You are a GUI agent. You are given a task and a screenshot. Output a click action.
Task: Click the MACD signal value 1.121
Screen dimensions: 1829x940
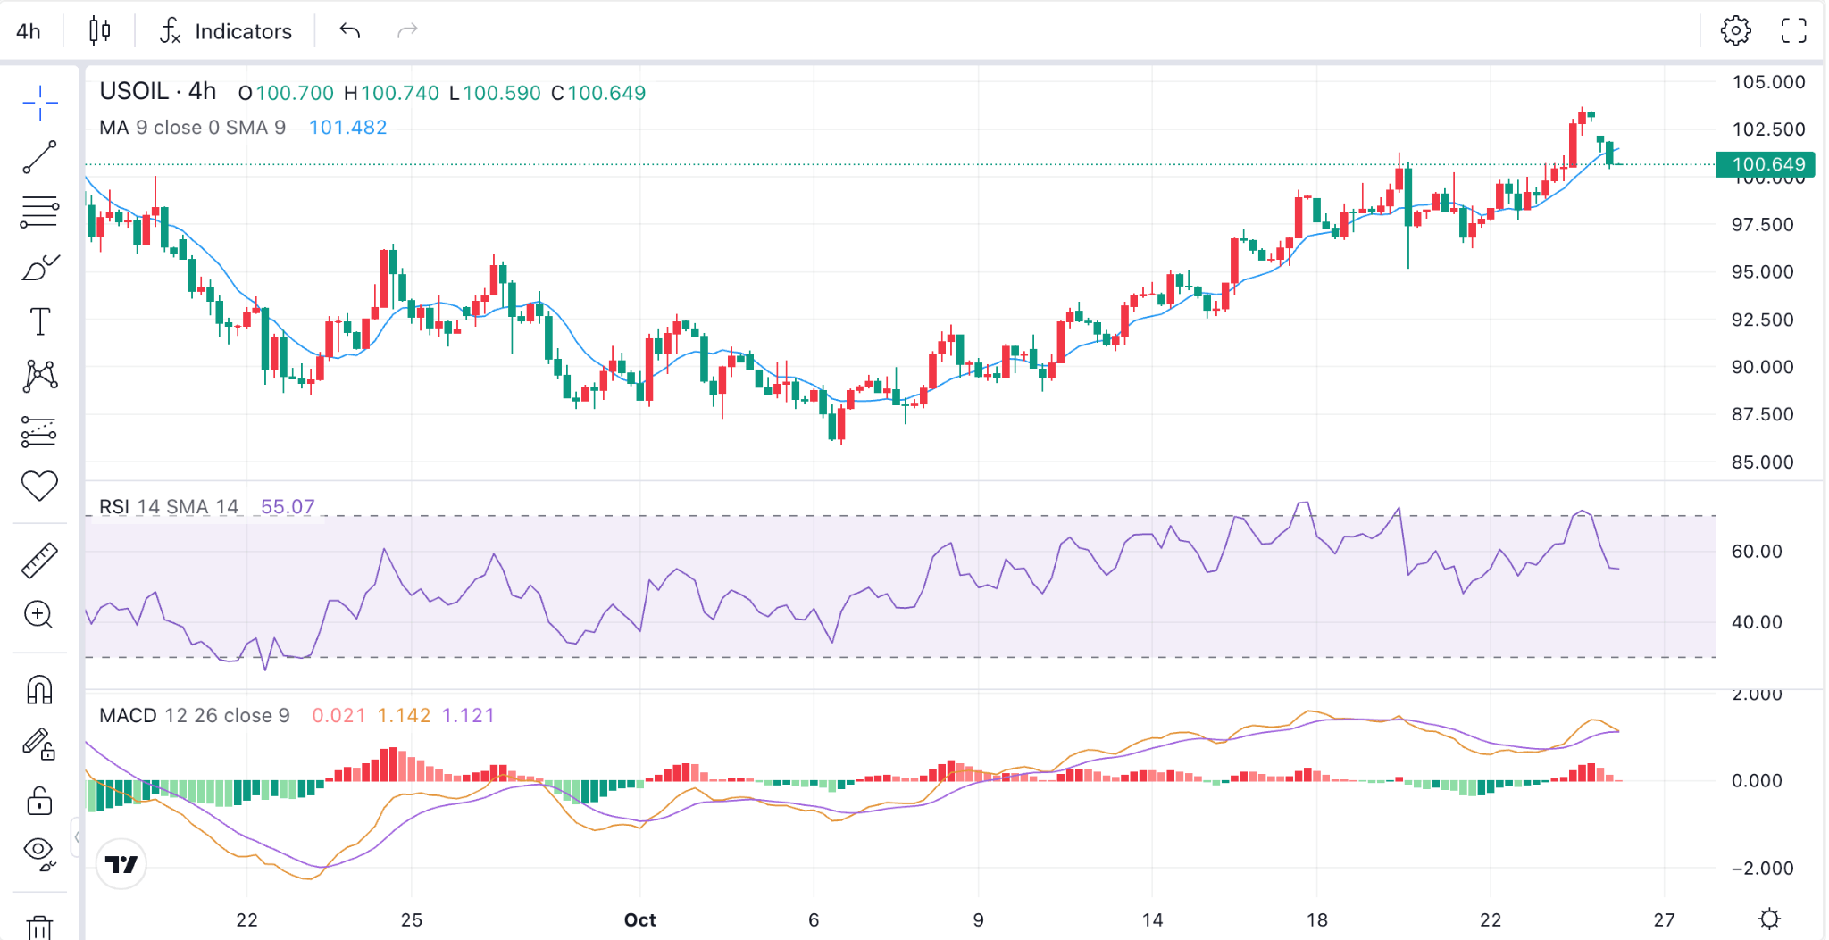(x=468, y=715)
